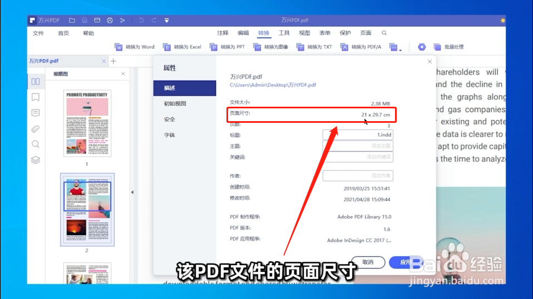Select page 2 thumbnail

[x=87, y=210]
